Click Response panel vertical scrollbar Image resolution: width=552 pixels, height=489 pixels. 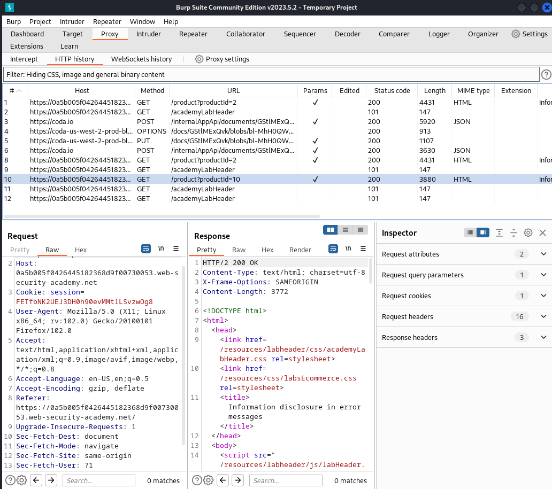coord(370,271)
